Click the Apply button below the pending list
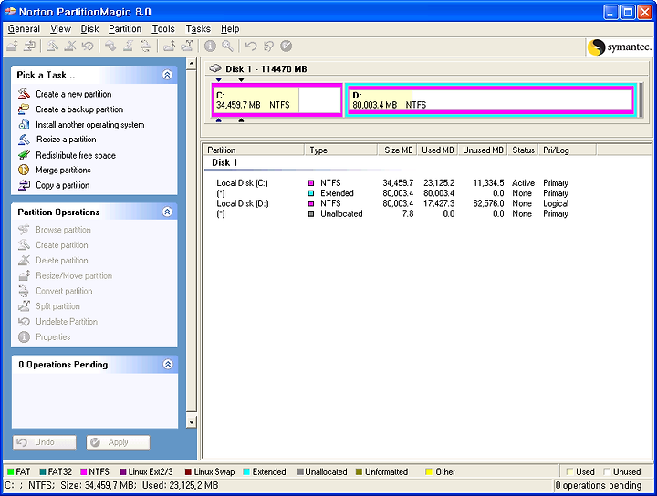The image size is (657, 496). (x=118, y=442)
